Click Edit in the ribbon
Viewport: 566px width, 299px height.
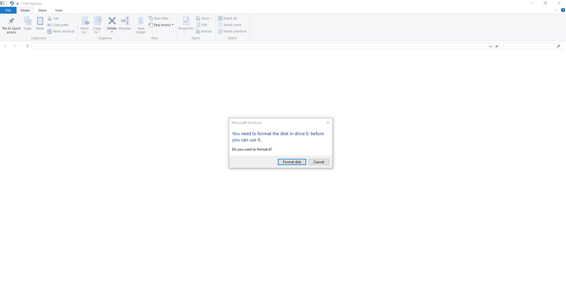pyautogui.click(x=201, y=25)
